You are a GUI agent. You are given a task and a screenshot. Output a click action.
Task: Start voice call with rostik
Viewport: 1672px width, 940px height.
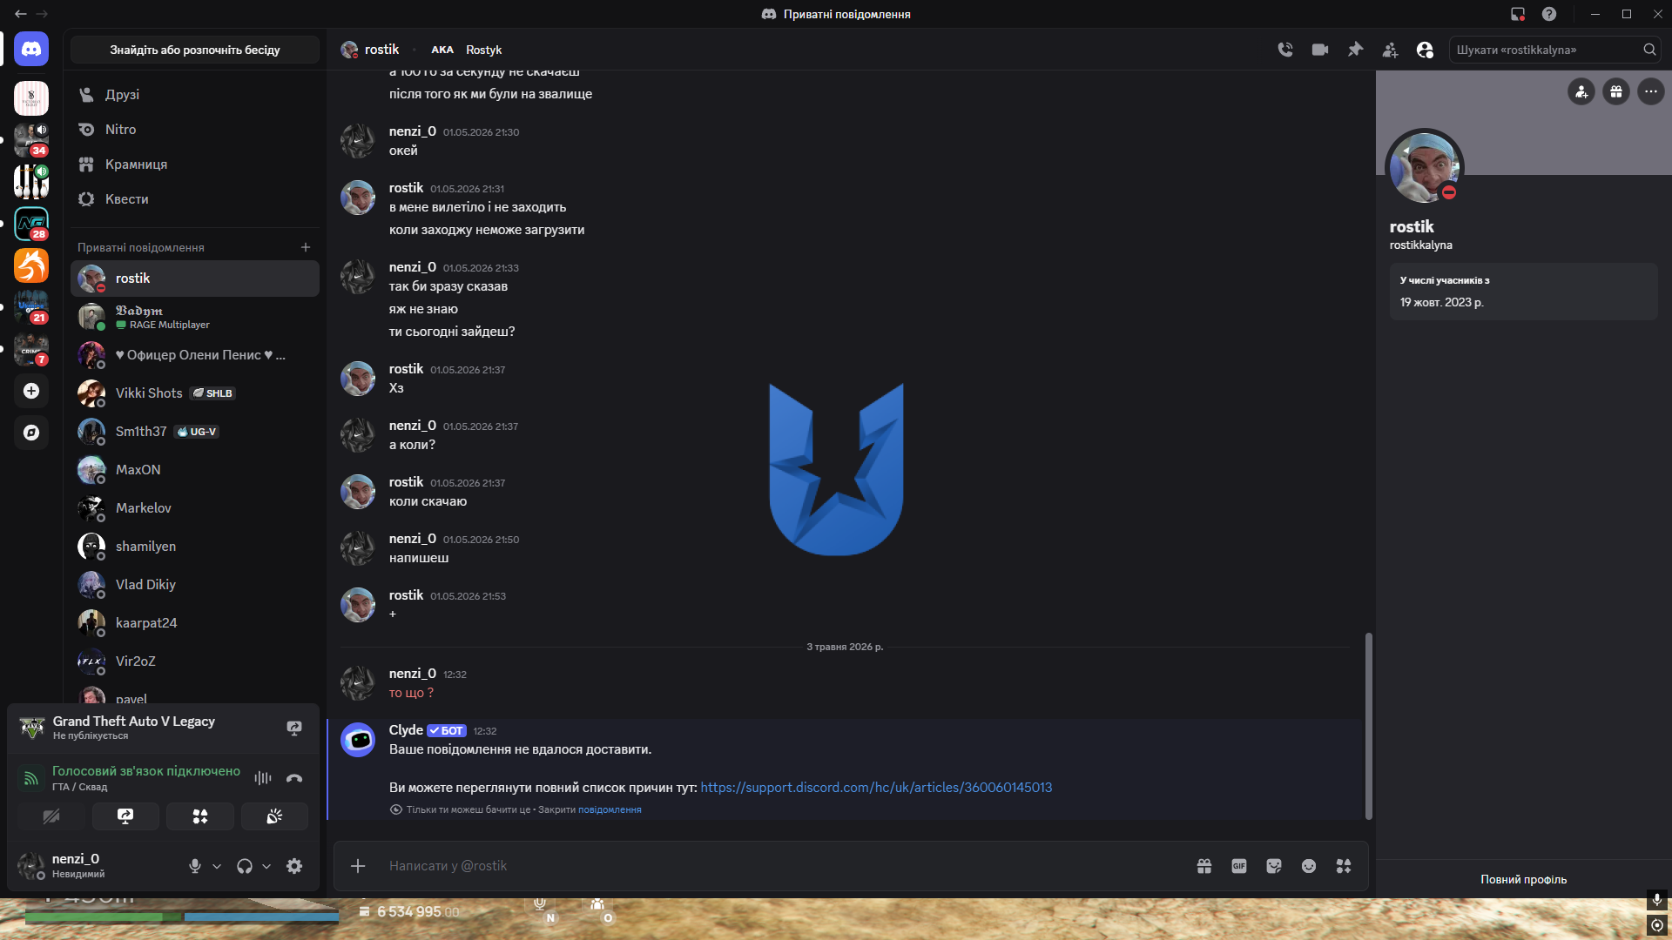click(1285, 50)
